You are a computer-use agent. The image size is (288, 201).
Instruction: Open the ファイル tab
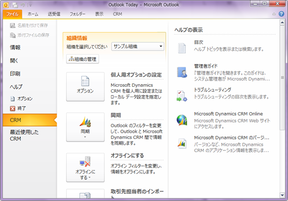[12, 14]
